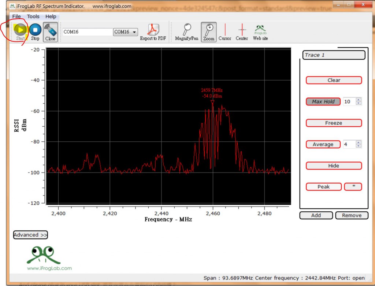Minimize the iFrogLab window

[x=338, y=4]
